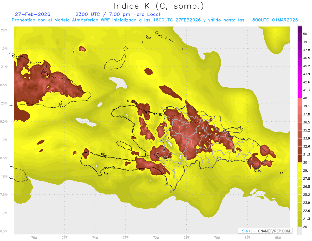Click the '45.2' colorbar value
This screenshot has height=241, width=312.
(x=307, y=66)
